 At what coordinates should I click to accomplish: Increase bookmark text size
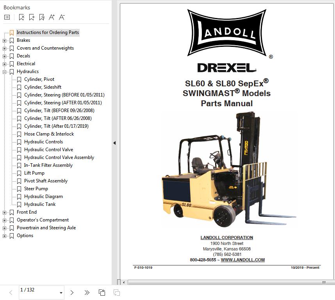52,17
